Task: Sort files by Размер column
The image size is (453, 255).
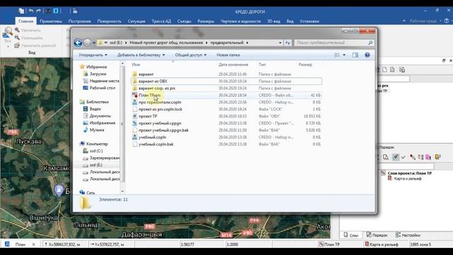Action: (305, 64)
